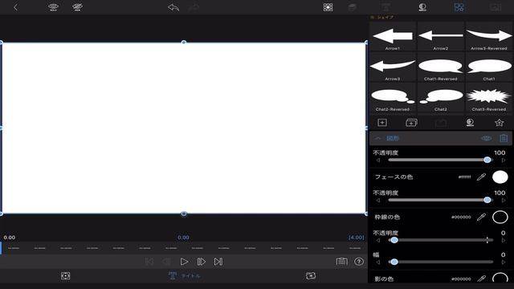Increase border opacity with right arrow
This screenshot has height=289, width=514.
(504, 241)
